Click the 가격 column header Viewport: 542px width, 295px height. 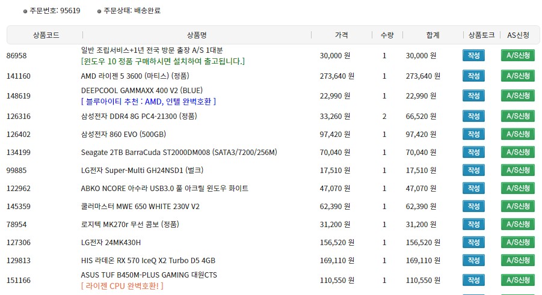point(342,35)
